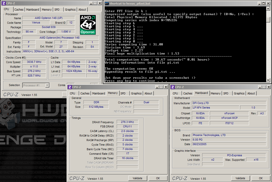The image size is (272, 182).
Task: Open the Processor #1 selection dropdown
Action: click(x=47, y=85)
